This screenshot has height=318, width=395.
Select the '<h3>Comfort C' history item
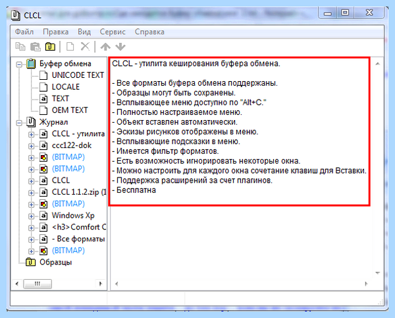[x=79, y=227]
